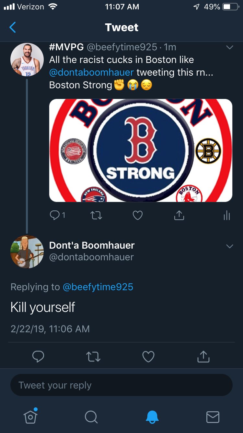Open @beefytime925 in the Replying to line
The image size is (243, 433).
(98, 287)
